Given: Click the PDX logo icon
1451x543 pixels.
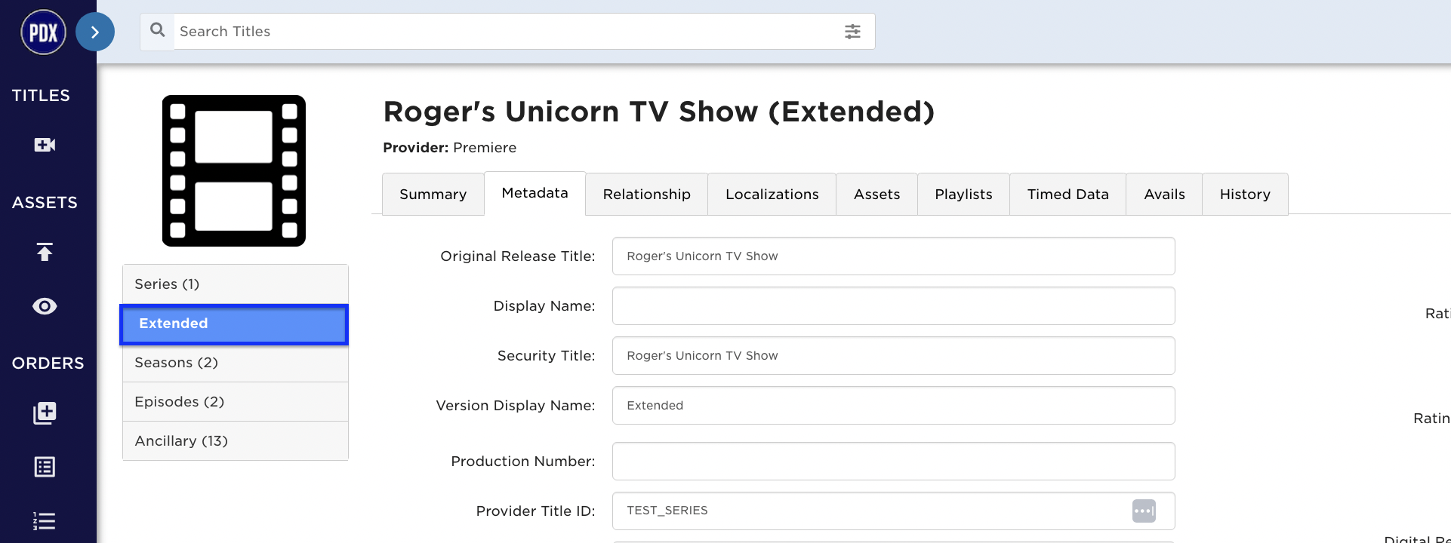Looking at the screenshot, I should coord(43,32).
